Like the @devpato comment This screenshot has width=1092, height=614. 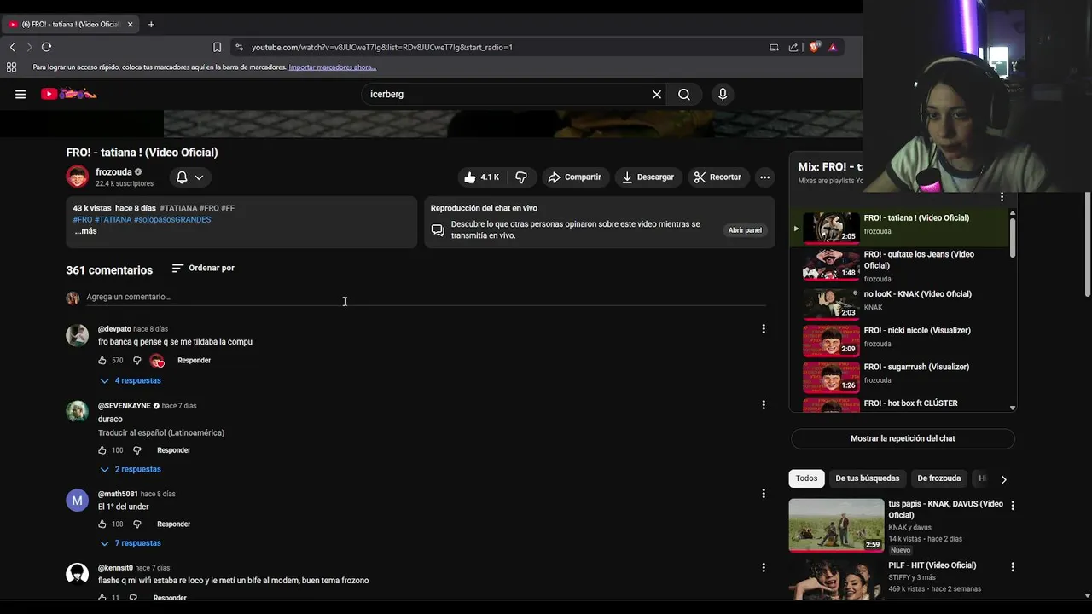(102, 361)
